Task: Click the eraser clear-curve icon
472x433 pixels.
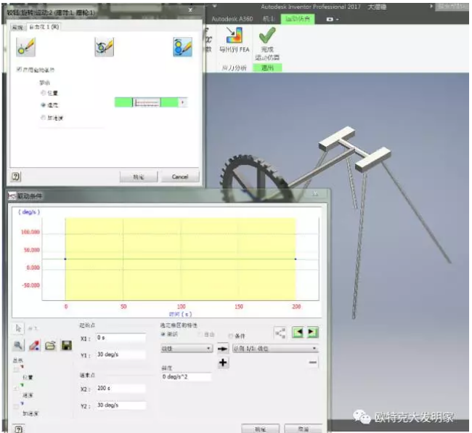Action: (x=34, y=345)
